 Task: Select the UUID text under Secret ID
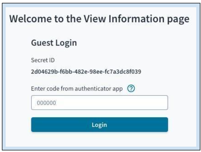[86, 72]
